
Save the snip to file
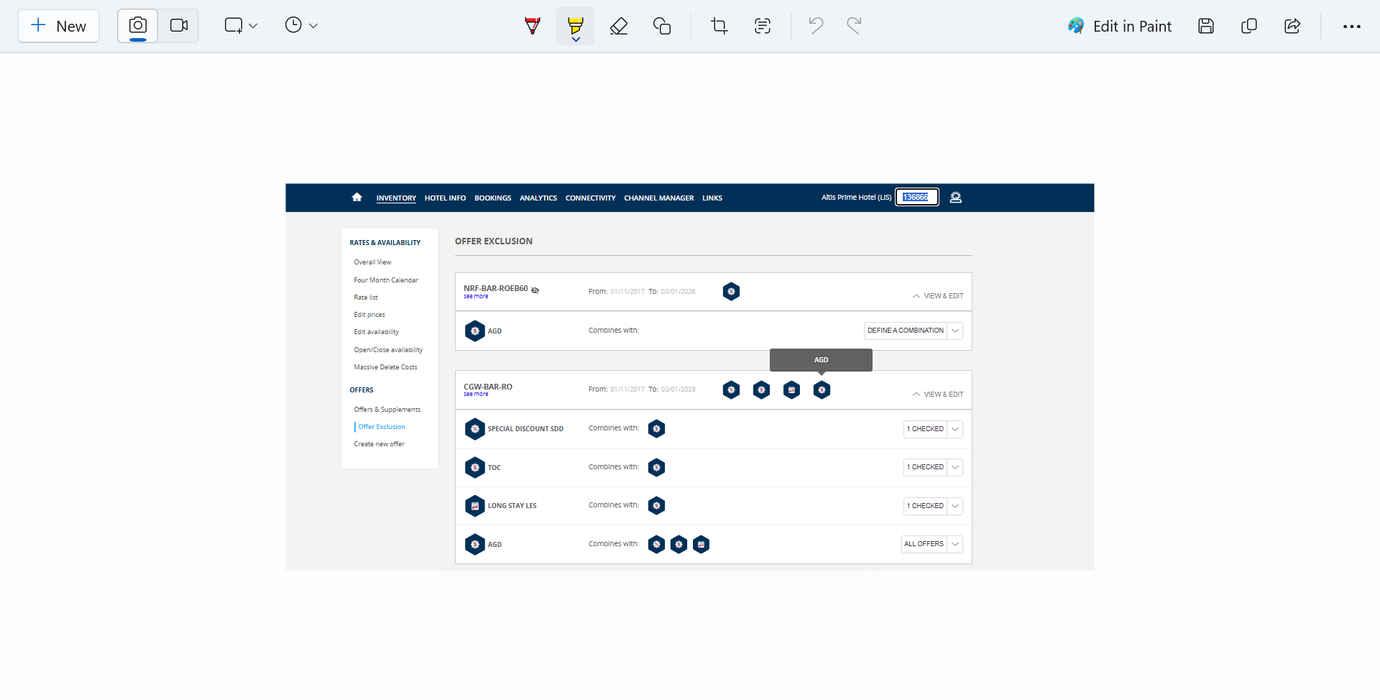tap(1206, 26)
